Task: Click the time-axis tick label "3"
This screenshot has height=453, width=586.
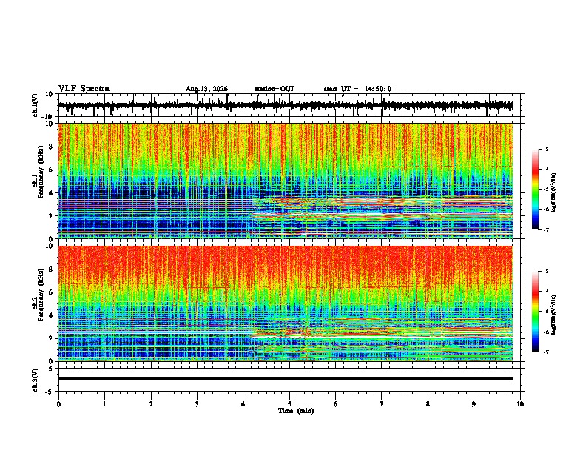Action: pos(197,404)
